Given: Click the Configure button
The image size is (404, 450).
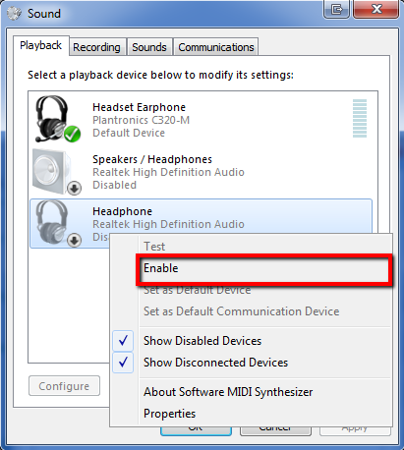Looking at the screenshot, I should [64, 386].
